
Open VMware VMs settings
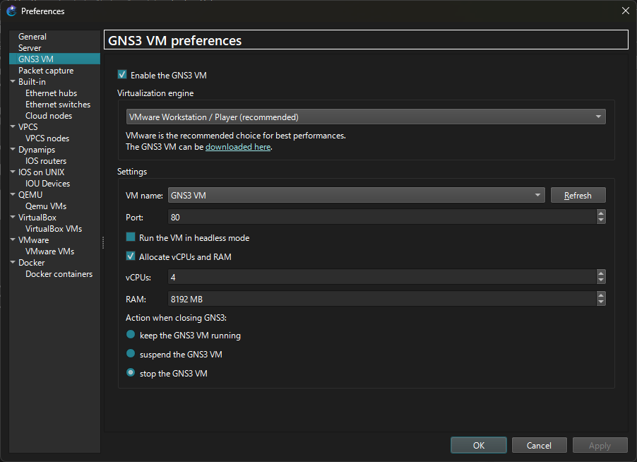(50, 251)
